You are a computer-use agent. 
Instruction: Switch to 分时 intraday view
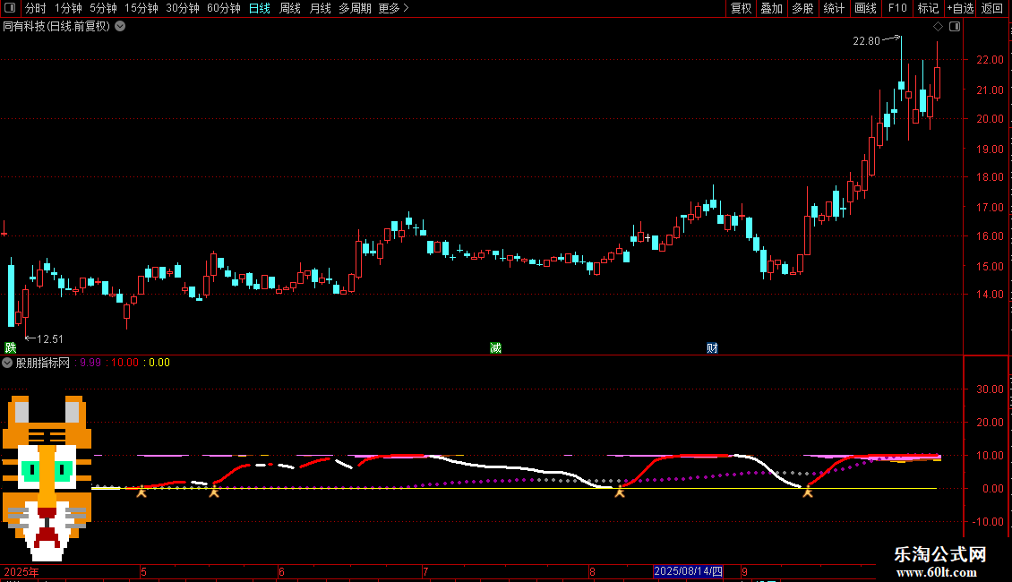point(36,8)
